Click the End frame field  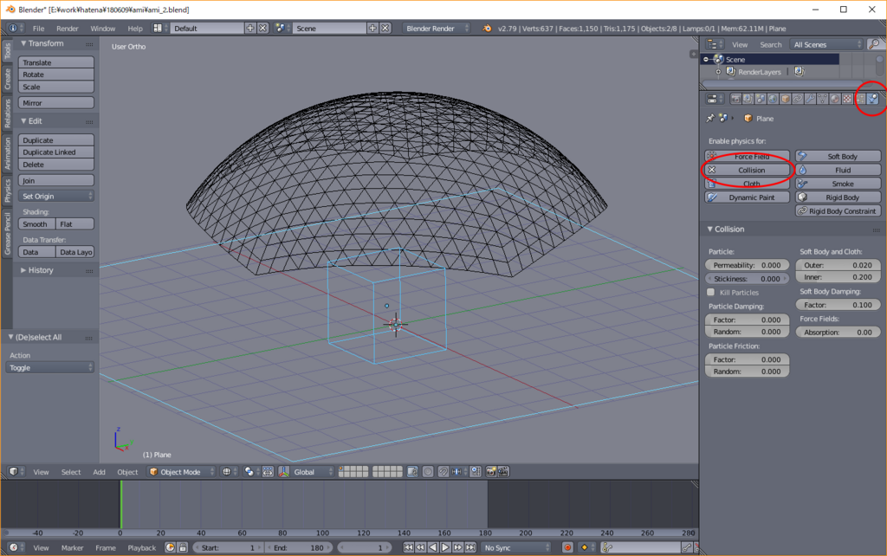click(x=301, y=547)
